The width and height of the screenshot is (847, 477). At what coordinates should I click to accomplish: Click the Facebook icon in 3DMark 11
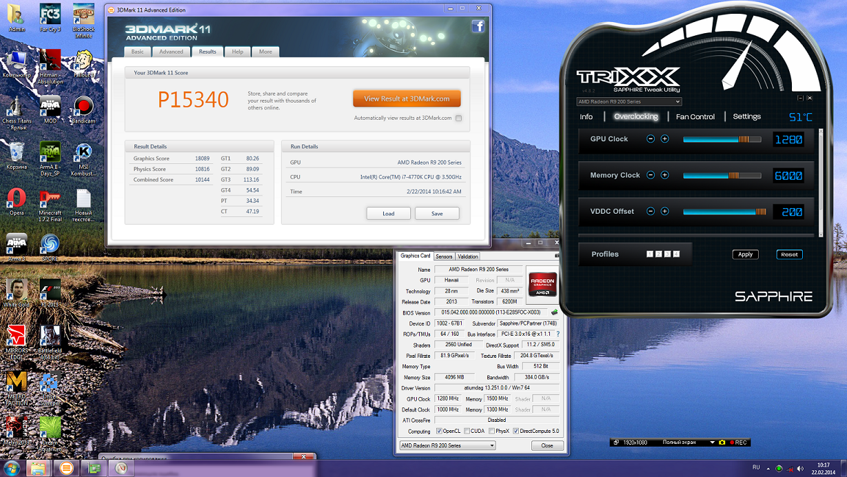478,26
